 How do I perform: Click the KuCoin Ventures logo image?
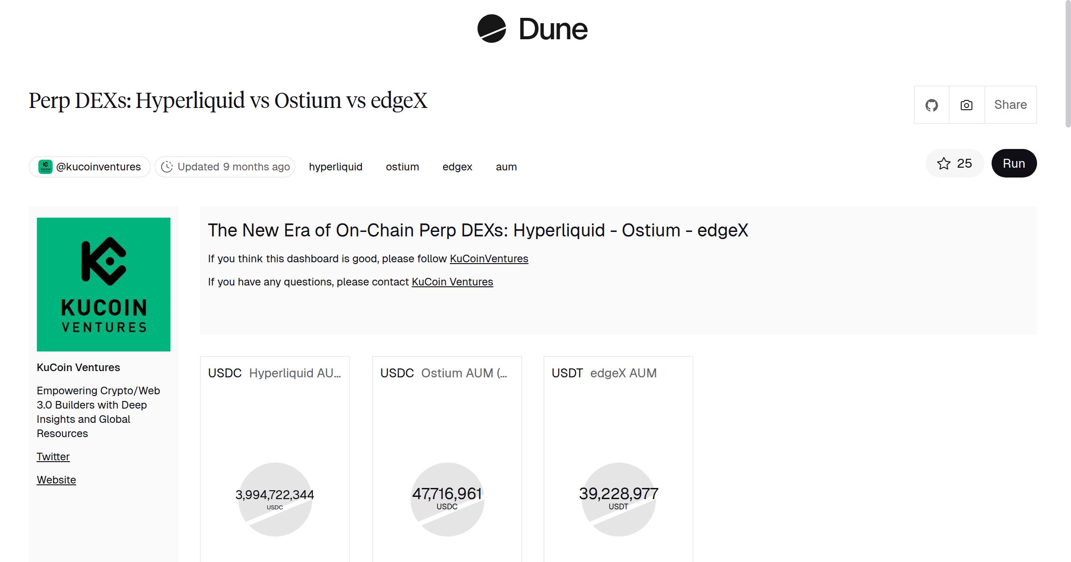(x=104, y=285)
